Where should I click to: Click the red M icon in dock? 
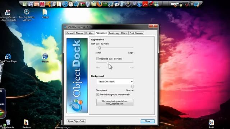42,4
